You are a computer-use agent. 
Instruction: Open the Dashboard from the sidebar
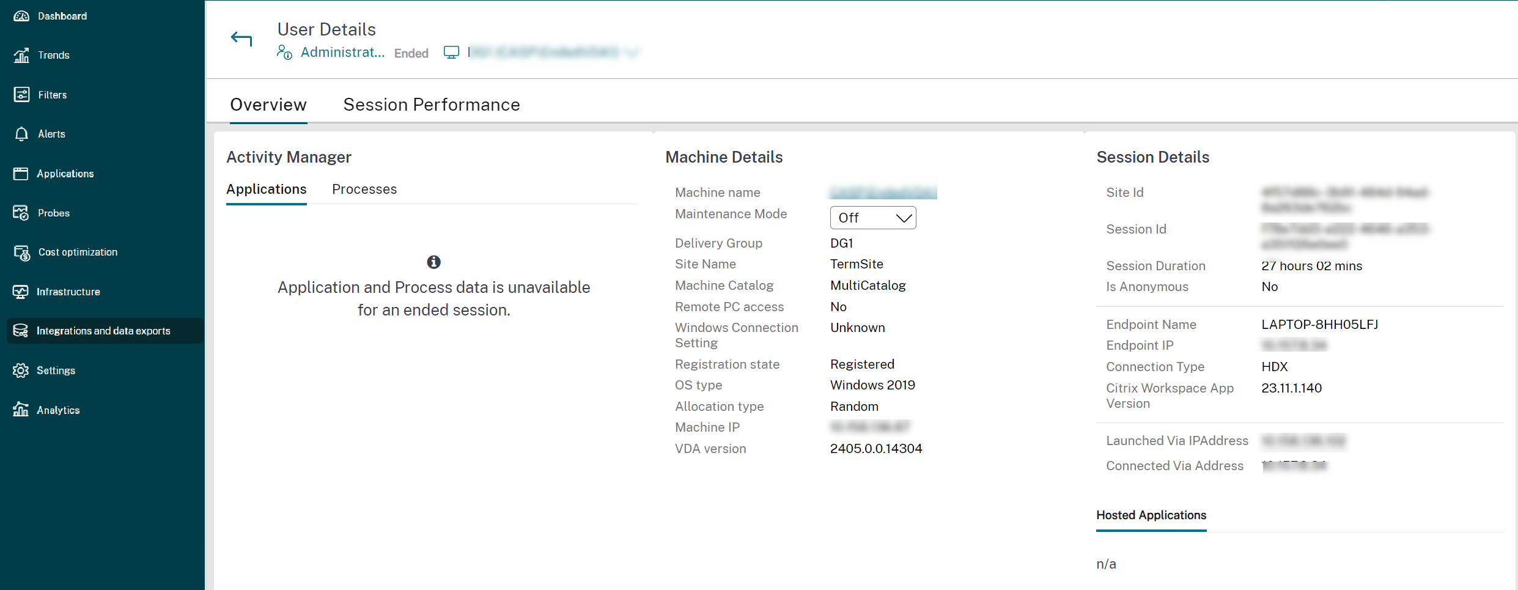click(x=61, y=16)
